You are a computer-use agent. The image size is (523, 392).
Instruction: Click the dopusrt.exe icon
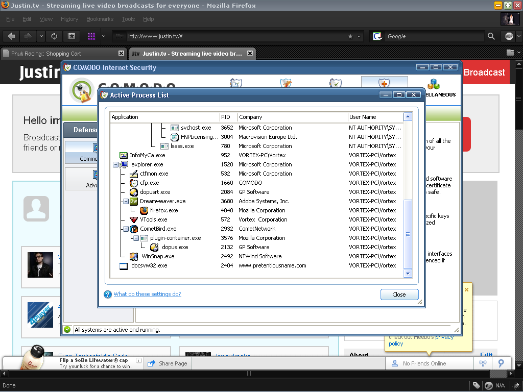[134, 192]
